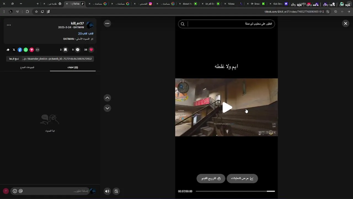Open the #كود20 hashtag link

(x=82, y=33)
